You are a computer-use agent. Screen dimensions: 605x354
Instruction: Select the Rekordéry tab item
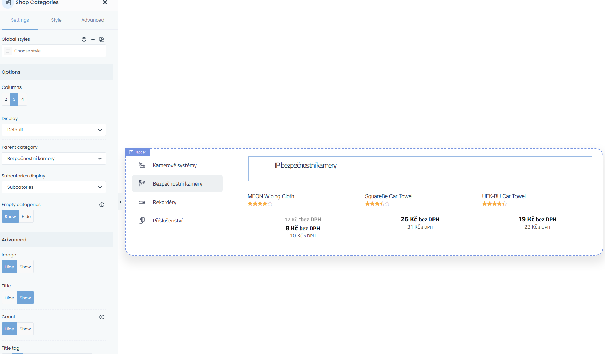coord(165,202)
